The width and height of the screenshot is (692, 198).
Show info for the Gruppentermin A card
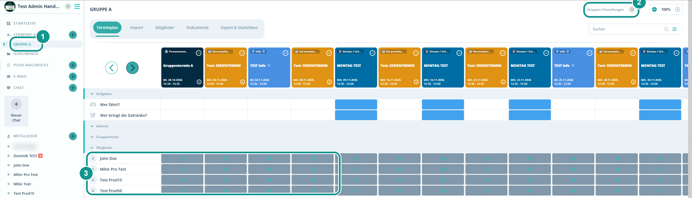pyautogui.click(x=199, y=82)
